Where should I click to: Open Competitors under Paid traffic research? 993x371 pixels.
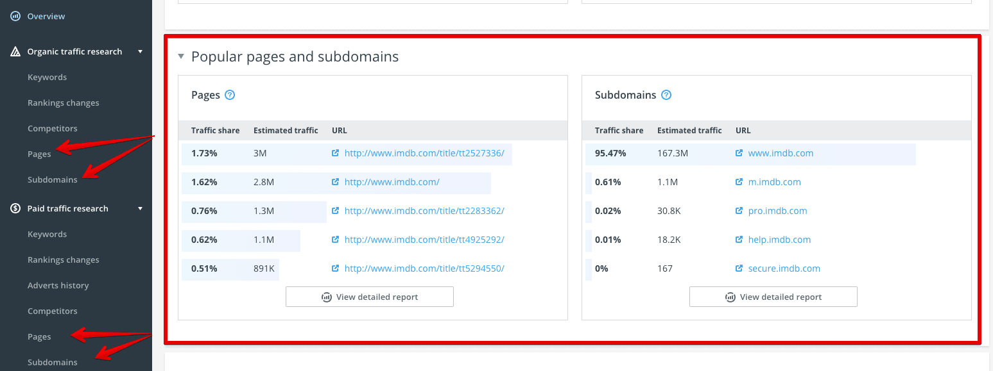click(x=53, y=311)
